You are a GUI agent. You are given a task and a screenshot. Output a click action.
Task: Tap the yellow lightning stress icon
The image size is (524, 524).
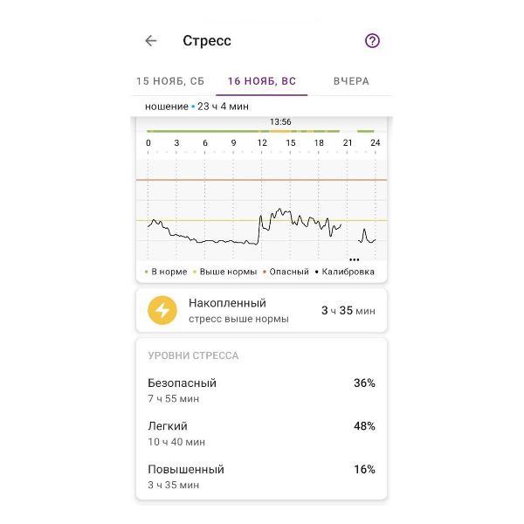pyautogui.click(x=162, y=310)
